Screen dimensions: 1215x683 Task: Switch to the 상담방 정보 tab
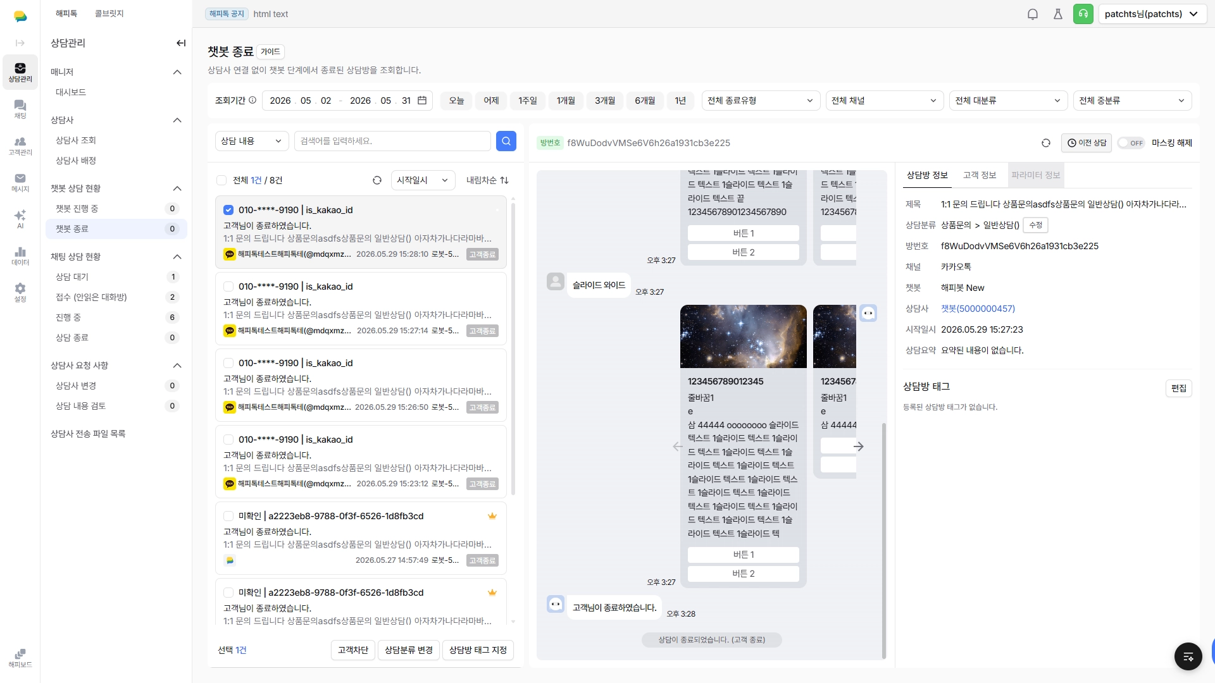927,175
